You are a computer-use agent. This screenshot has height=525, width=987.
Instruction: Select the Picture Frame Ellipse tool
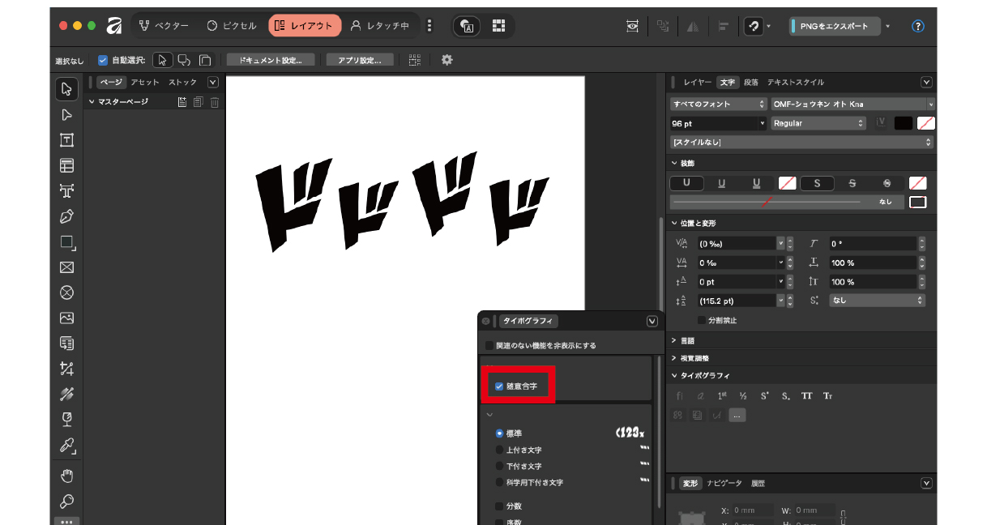pyautogui.click(x=67, y=292)
